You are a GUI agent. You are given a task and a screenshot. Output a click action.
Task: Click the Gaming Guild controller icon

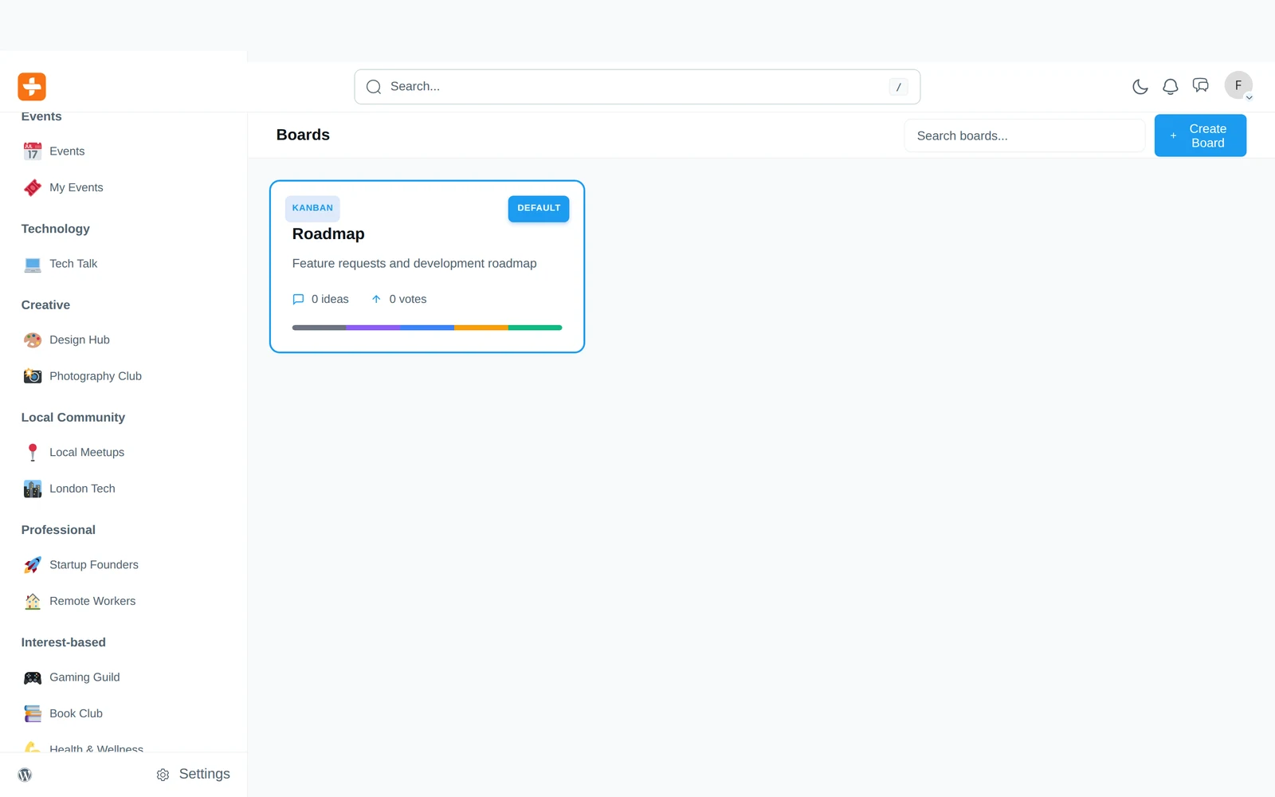click(x=33, y=677)
